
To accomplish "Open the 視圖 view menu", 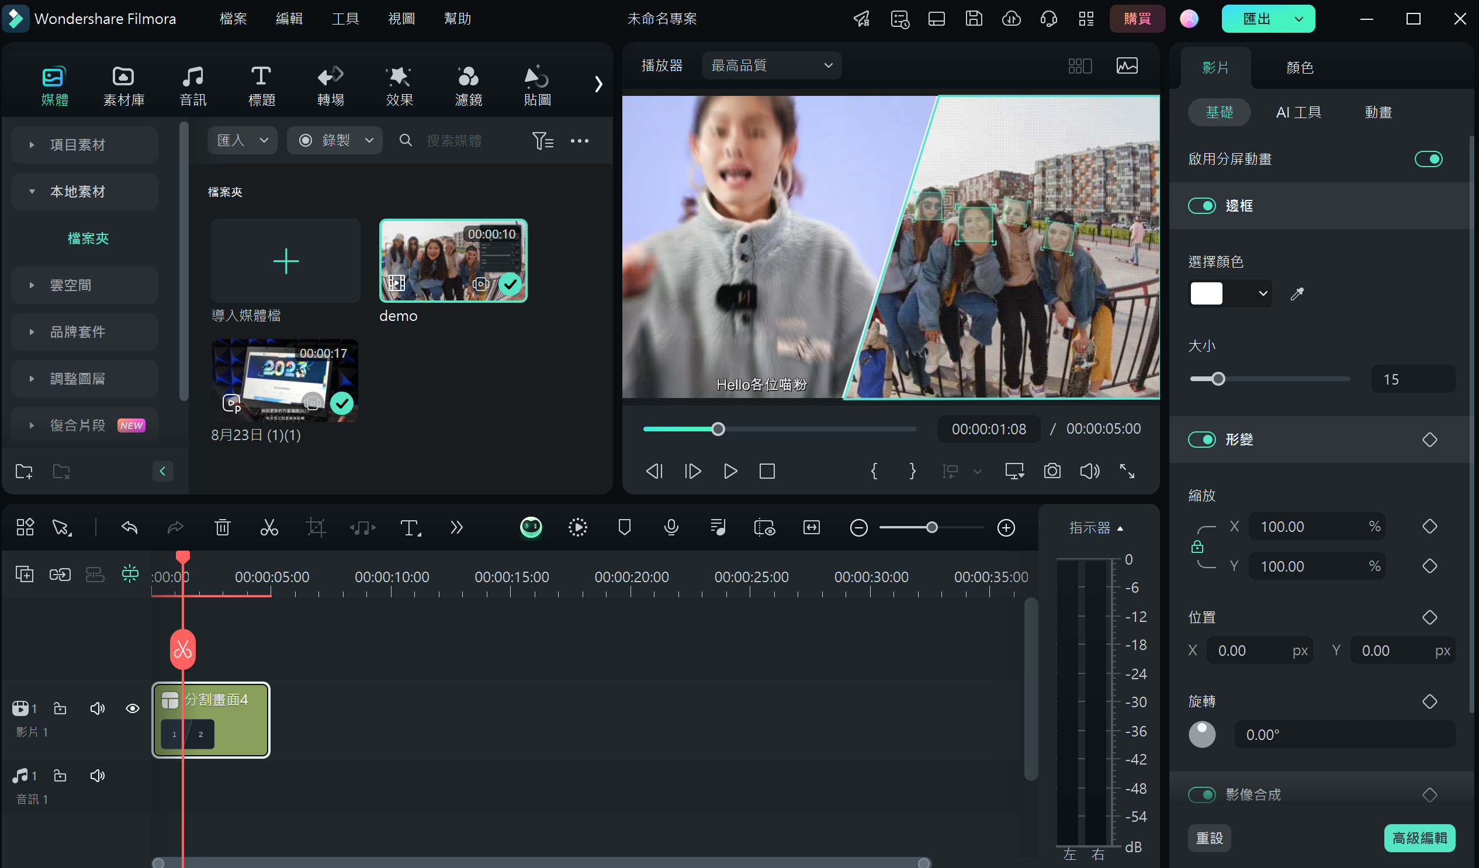I will [401, 19].
